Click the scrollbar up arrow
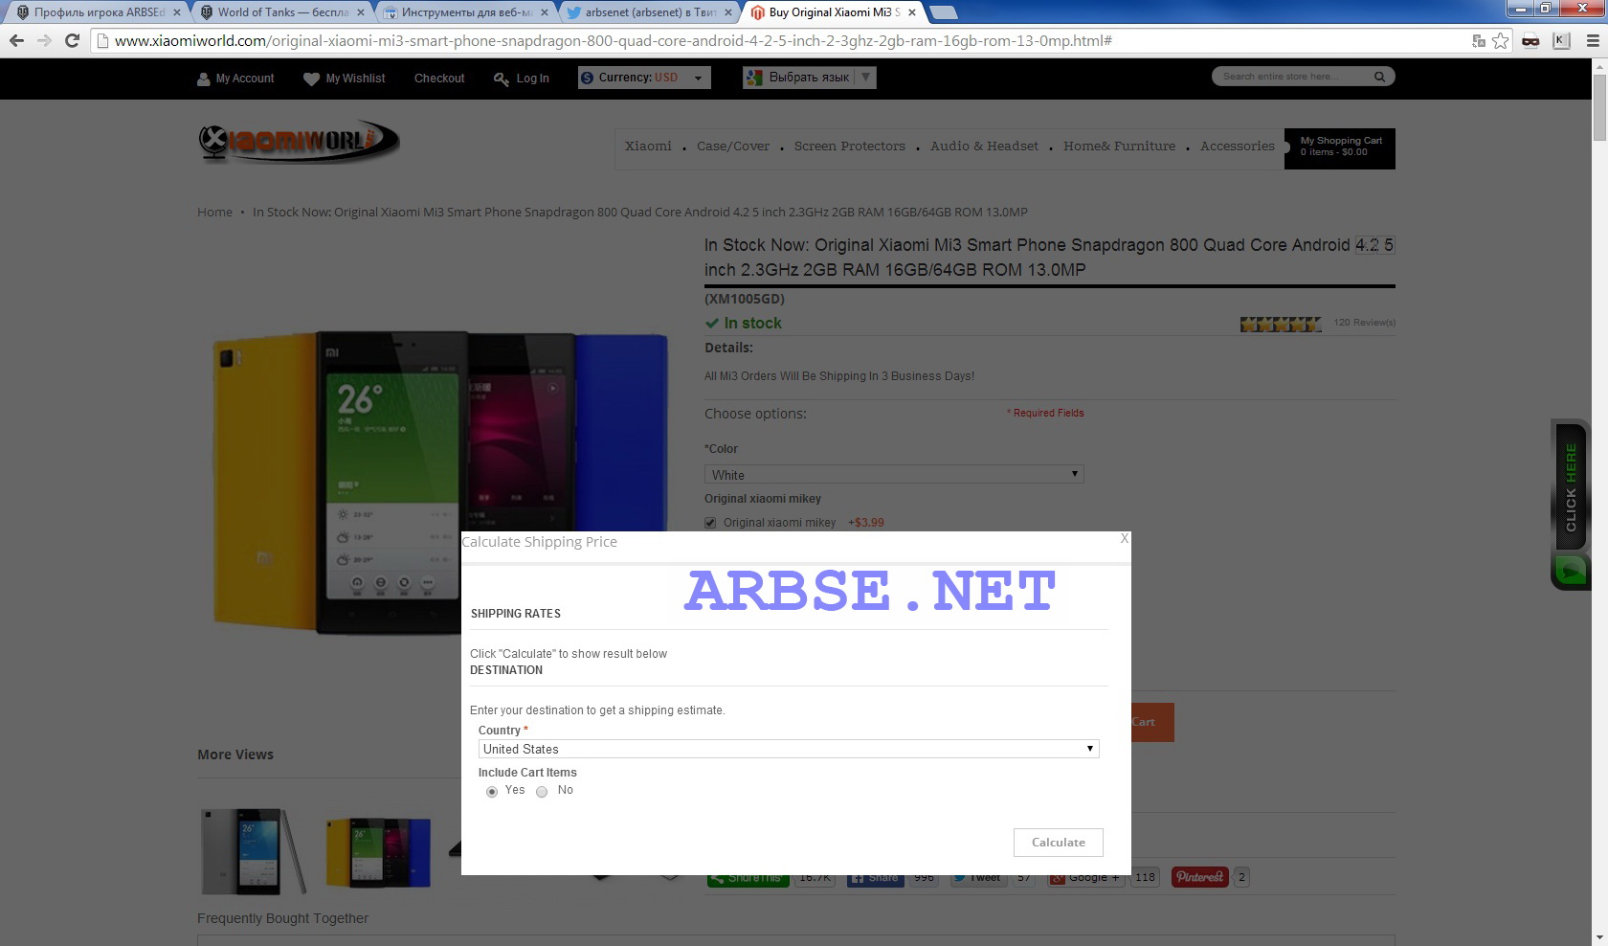This screenshot has width=1608, height=946. 1599,66
